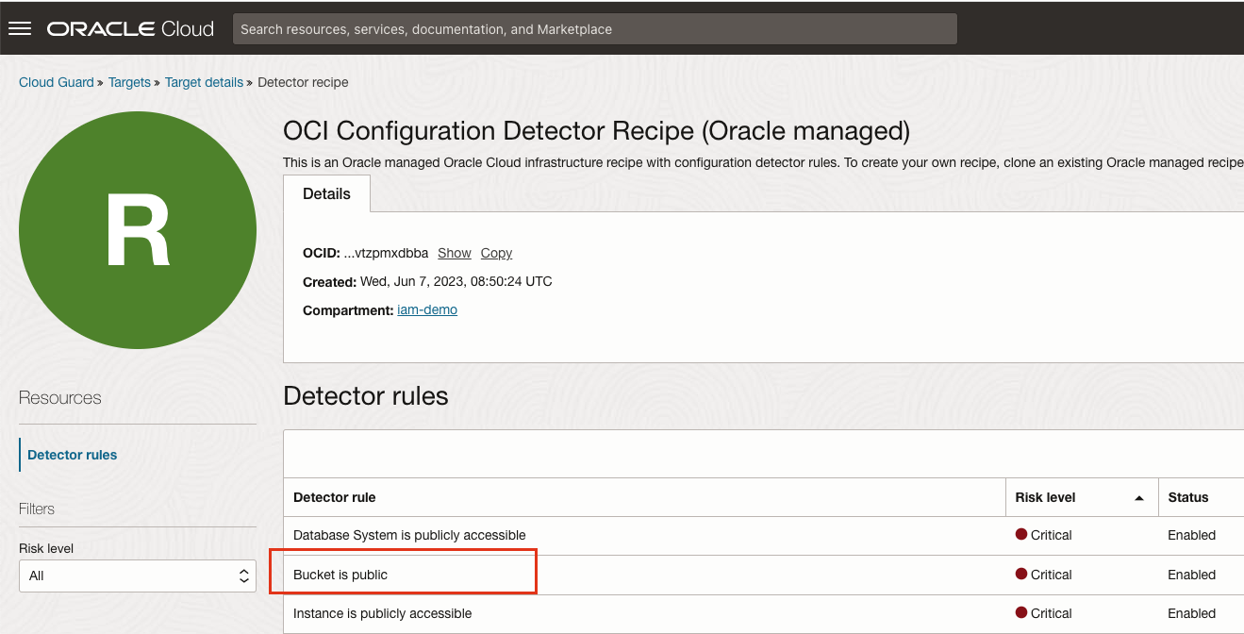Click the recipe title heading
This screenshot has width=1244, height=634.
(x=597, y=131)
